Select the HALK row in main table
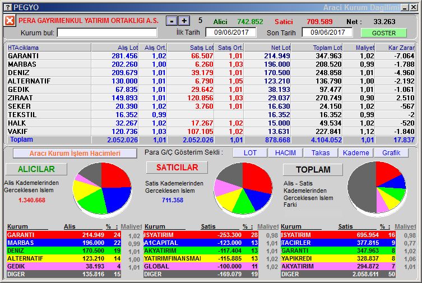This screenshot has height=283, width=422. pyautogui.click(x=211, y=123)
